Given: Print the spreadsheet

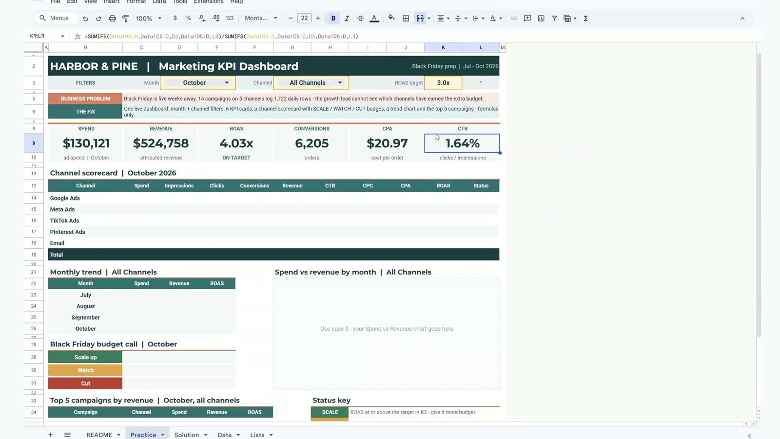Looking at the screenshot, I should tap(112, 19).
